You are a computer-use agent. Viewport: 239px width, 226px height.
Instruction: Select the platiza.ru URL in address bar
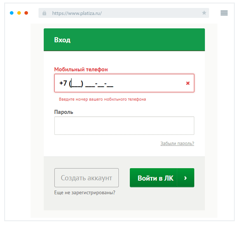coord(77,13)
